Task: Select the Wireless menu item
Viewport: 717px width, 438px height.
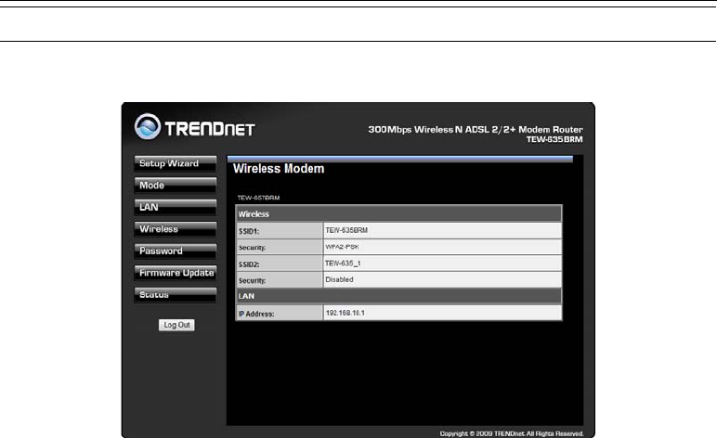Action: click(176, 229)
